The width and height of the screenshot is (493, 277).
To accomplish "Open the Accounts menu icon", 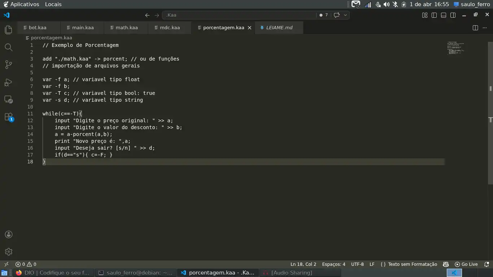I will click(x=8, y=234).
